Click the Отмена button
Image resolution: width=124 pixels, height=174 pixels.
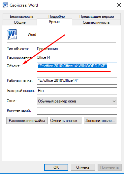(83, 167)
